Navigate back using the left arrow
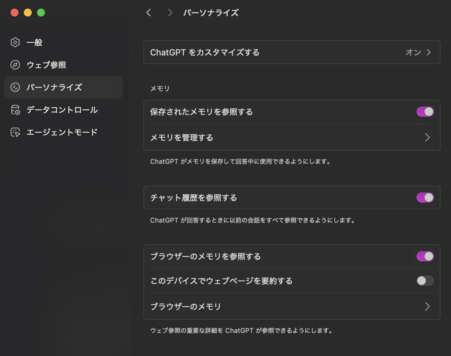 148,13
